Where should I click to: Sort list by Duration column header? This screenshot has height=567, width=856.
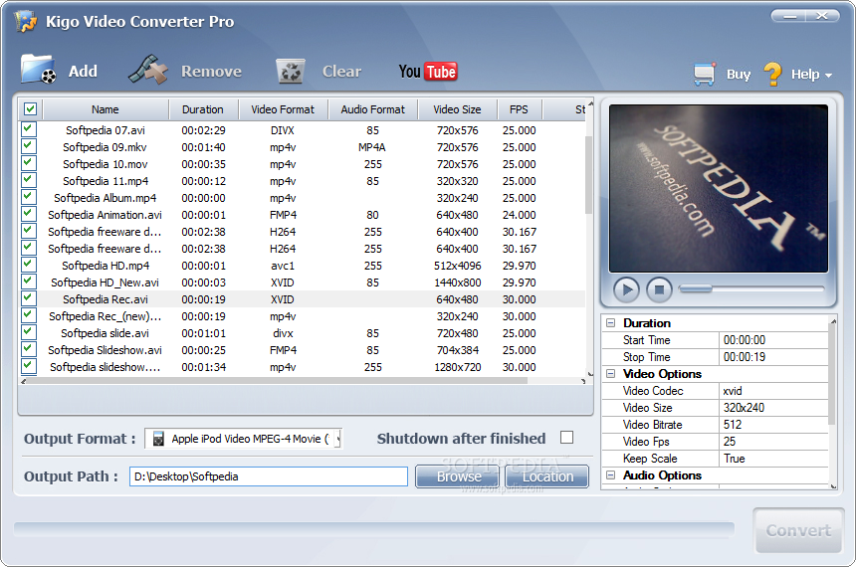pos(203,109)
